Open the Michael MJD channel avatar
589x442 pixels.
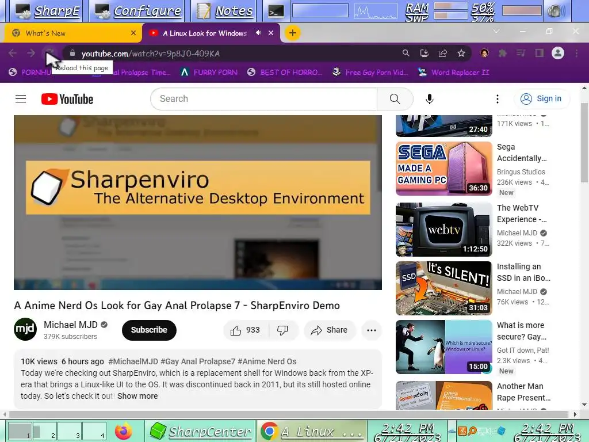click(x=25, y=329)
